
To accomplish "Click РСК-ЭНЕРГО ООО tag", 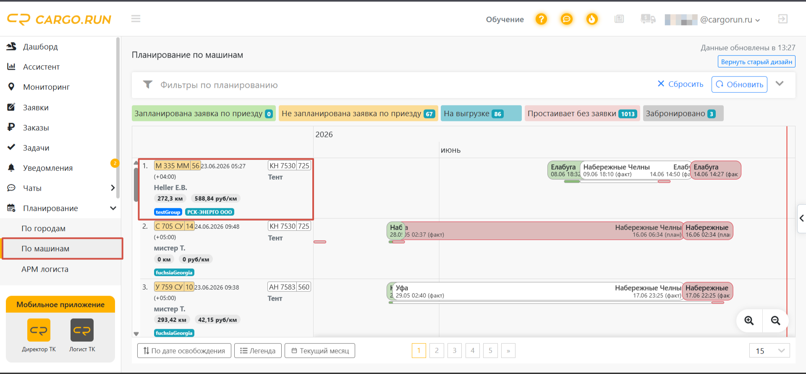I will 209,212.
